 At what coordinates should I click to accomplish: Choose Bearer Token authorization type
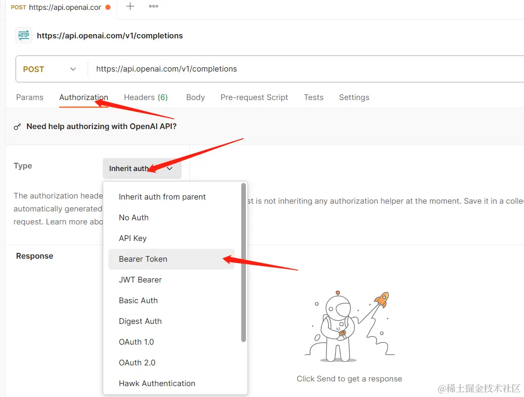(x=171, y=259)
